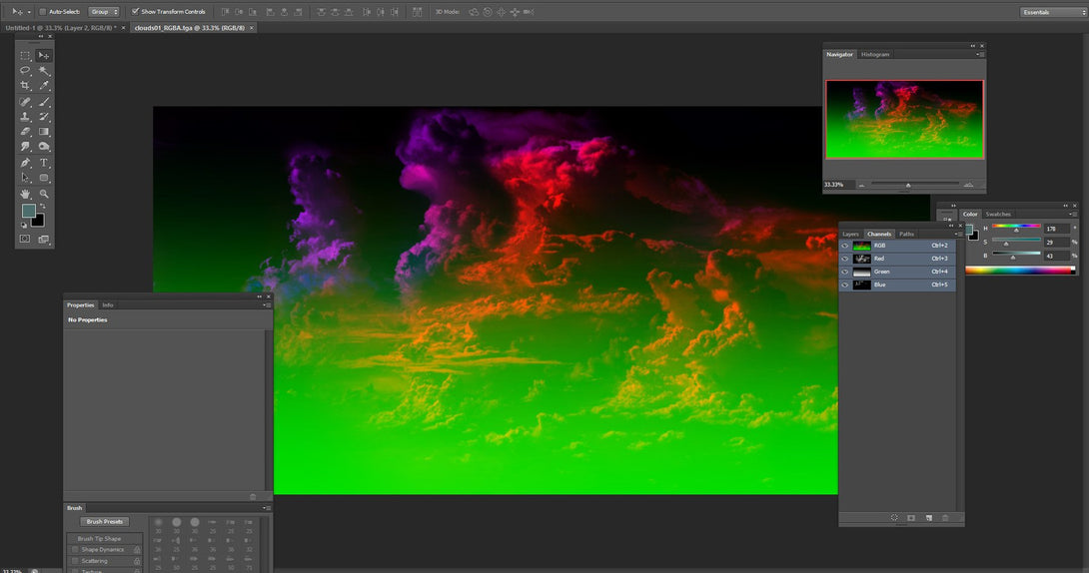Click the Saturation value field in Color panel

click(x=1056, y=243)
